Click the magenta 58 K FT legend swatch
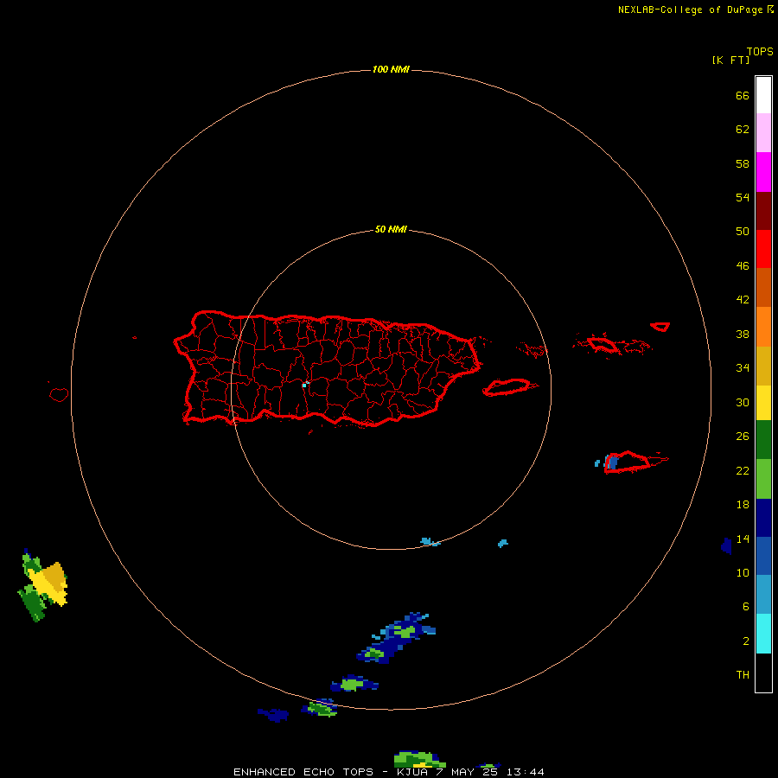This screenshot has width=778, height=778. point(763,172)
